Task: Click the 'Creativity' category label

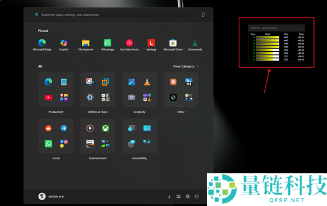Action: (140, 112)
